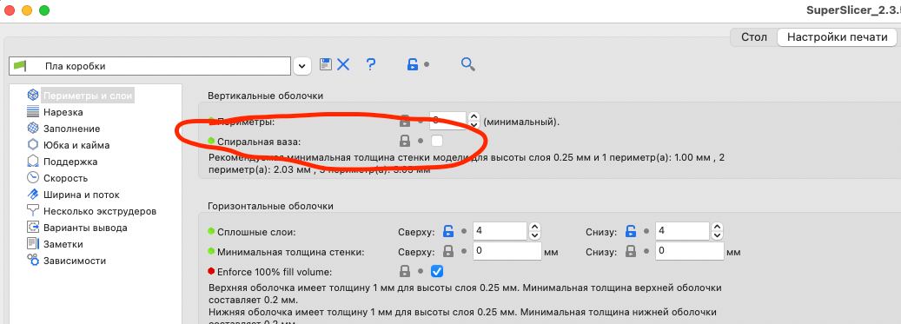The width and height of the screenshot is (901, 324).
Task: Click the 'Поддержка' page icon in the sidebar
Action: 33,161
